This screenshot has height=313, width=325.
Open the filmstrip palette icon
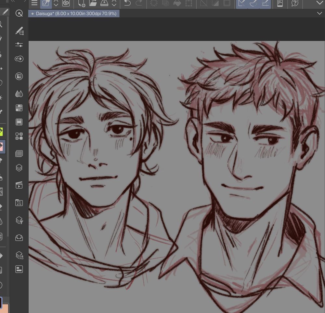click(x=19, y=122)
